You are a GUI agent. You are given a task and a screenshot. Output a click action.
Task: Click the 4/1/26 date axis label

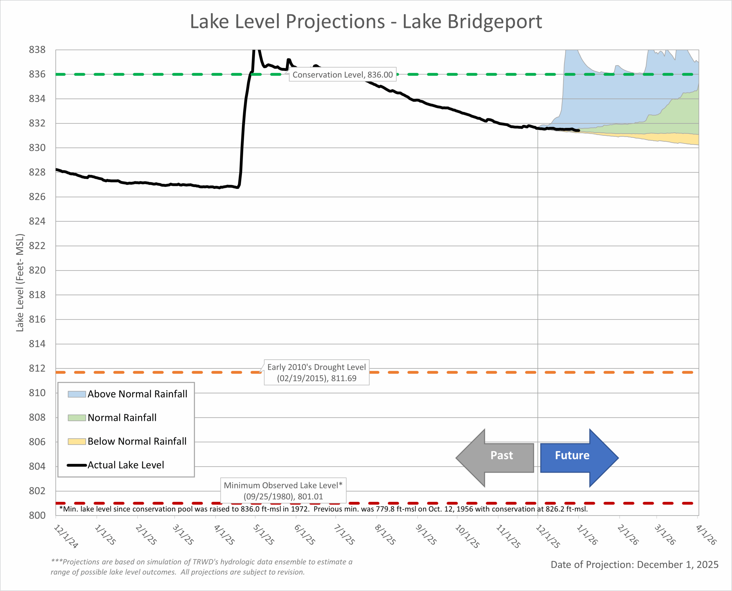click(x=706, y=534)
